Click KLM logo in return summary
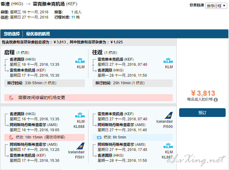This screenshot has width=229, height=170. 168,61
